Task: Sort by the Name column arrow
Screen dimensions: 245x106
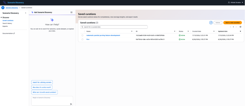Action: [x=132, y=31]
